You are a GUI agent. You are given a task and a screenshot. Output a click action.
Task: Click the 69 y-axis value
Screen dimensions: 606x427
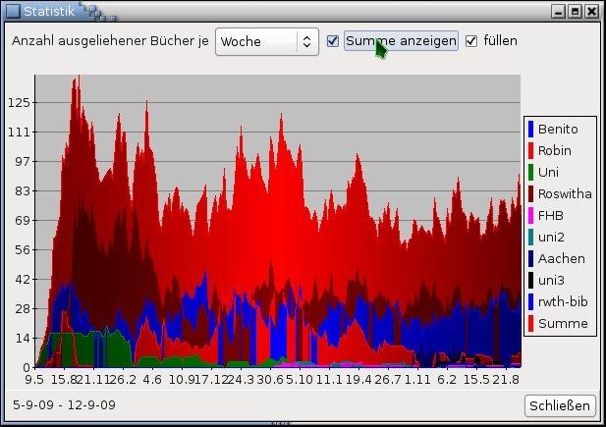[22, 220]
